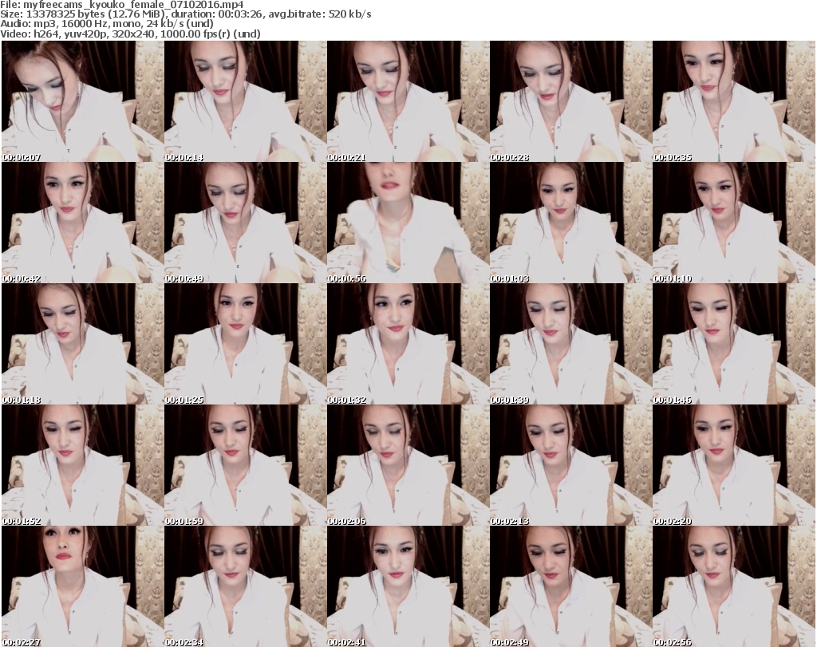Select the thumbnail timestamped 00:00:07
The width and height of the screenshot is (817, 647).
pyautogui.click(x=82, y=101)
